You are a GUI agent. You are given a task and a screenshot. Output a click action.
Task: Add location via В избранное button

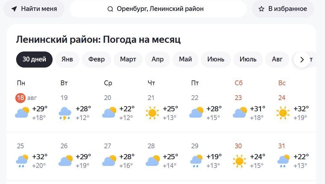click(283, 9)
